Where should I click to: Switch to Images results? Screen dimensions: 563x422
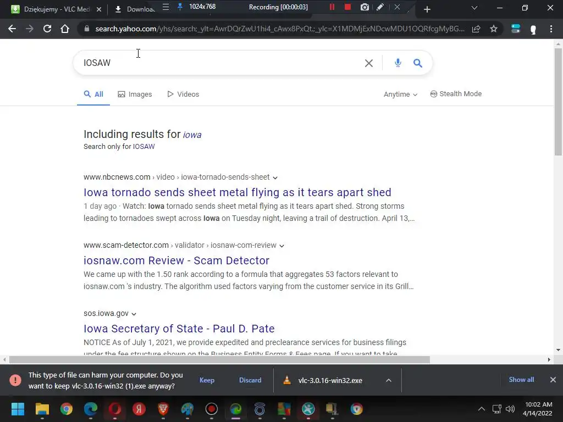(x=135, y=94)
